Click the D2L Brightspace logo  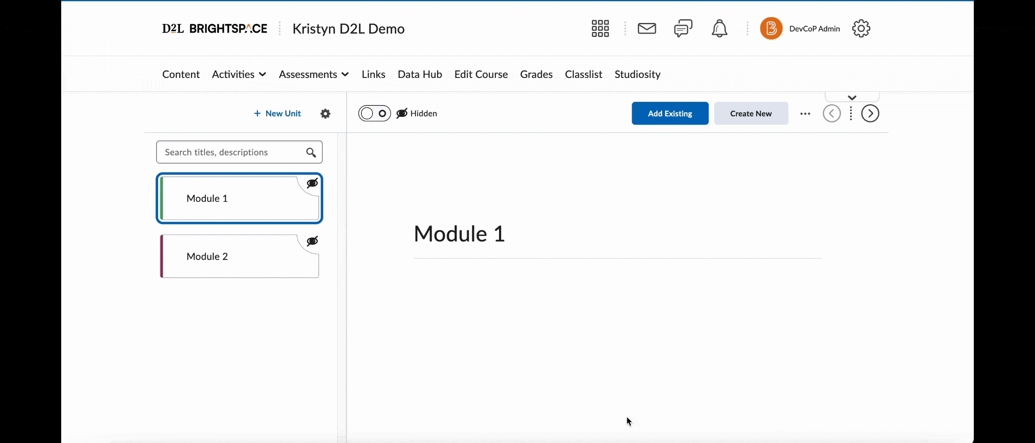(x=214, y=29)
